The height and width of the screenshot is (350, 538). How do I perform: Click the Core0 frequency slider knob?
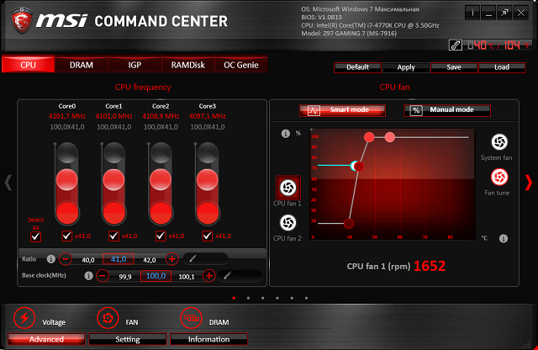(67, 179)
